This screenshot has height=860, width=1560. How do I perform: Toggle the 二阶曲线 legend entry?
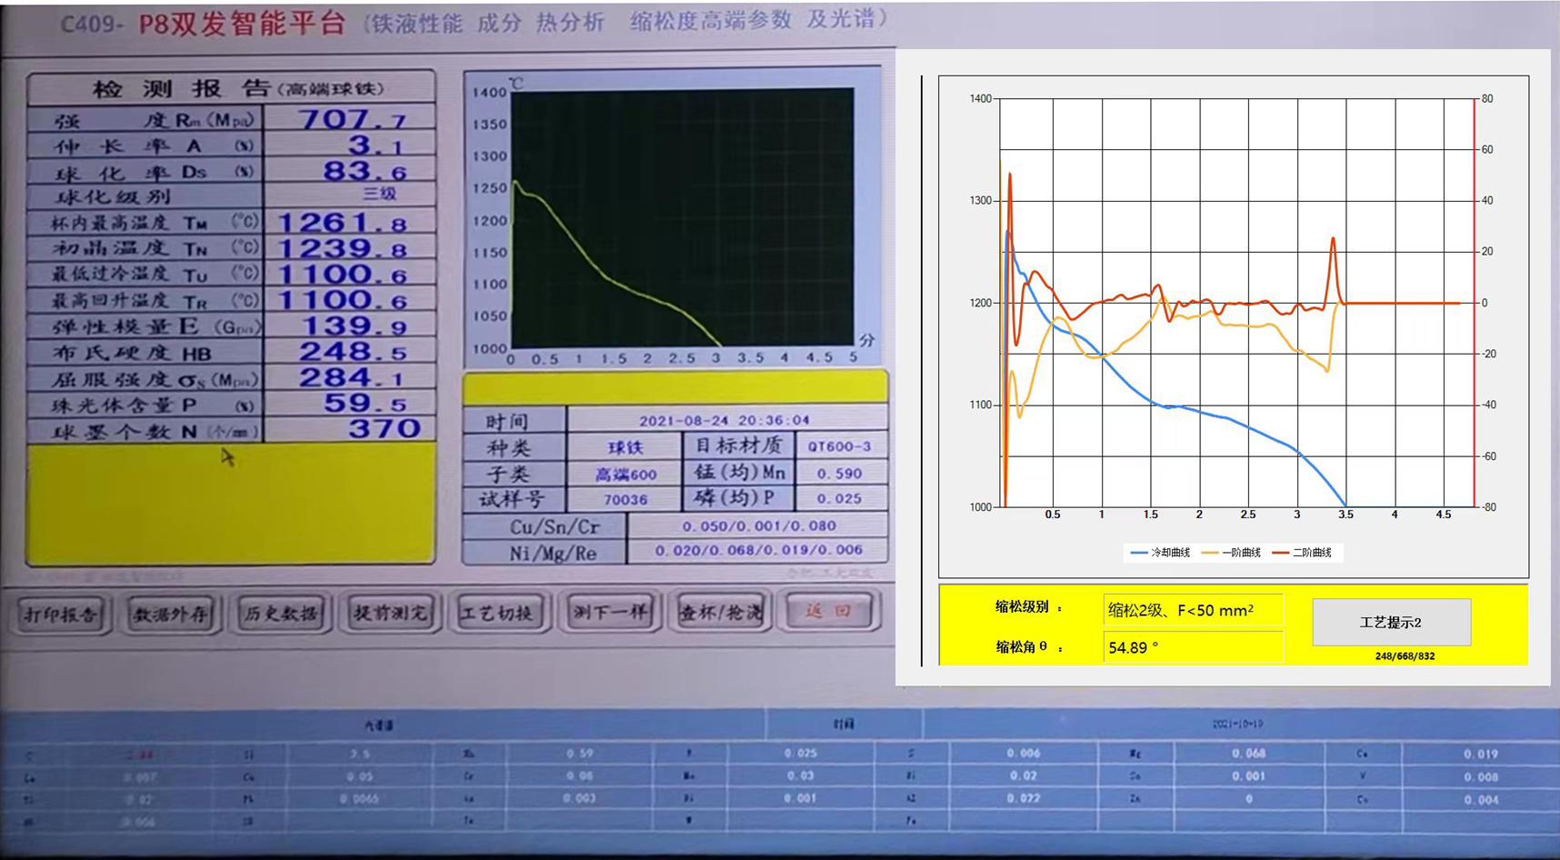(x=1302, y=553)
